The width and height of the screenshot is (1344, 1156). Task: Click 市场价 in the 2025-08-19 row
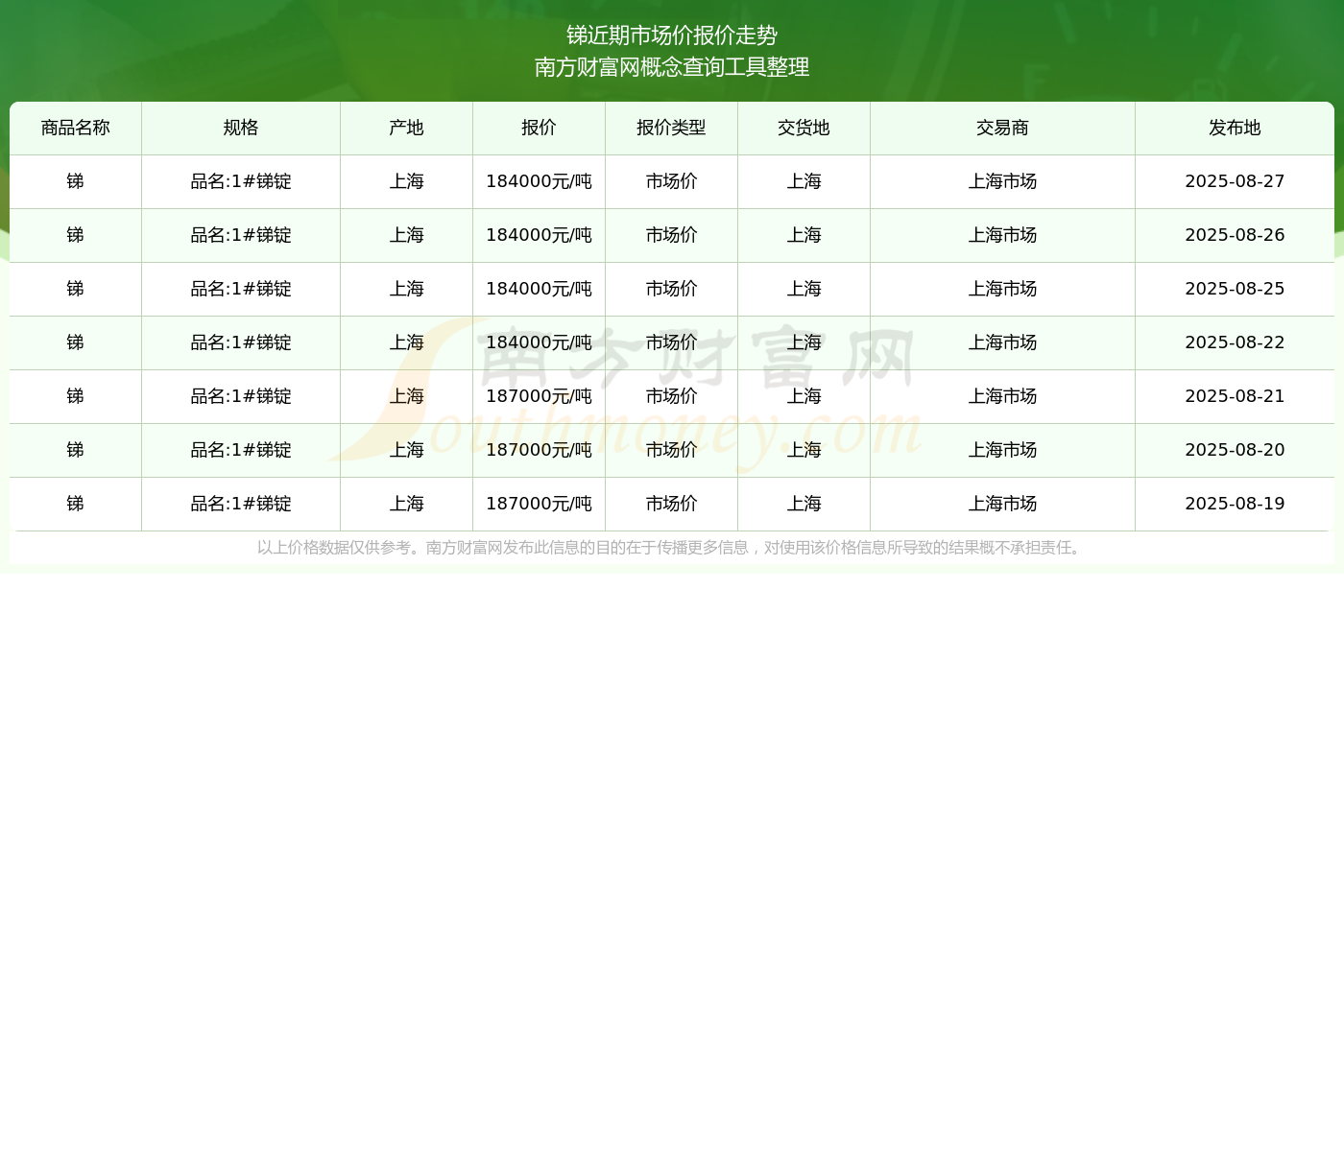(x=672, y=504)
